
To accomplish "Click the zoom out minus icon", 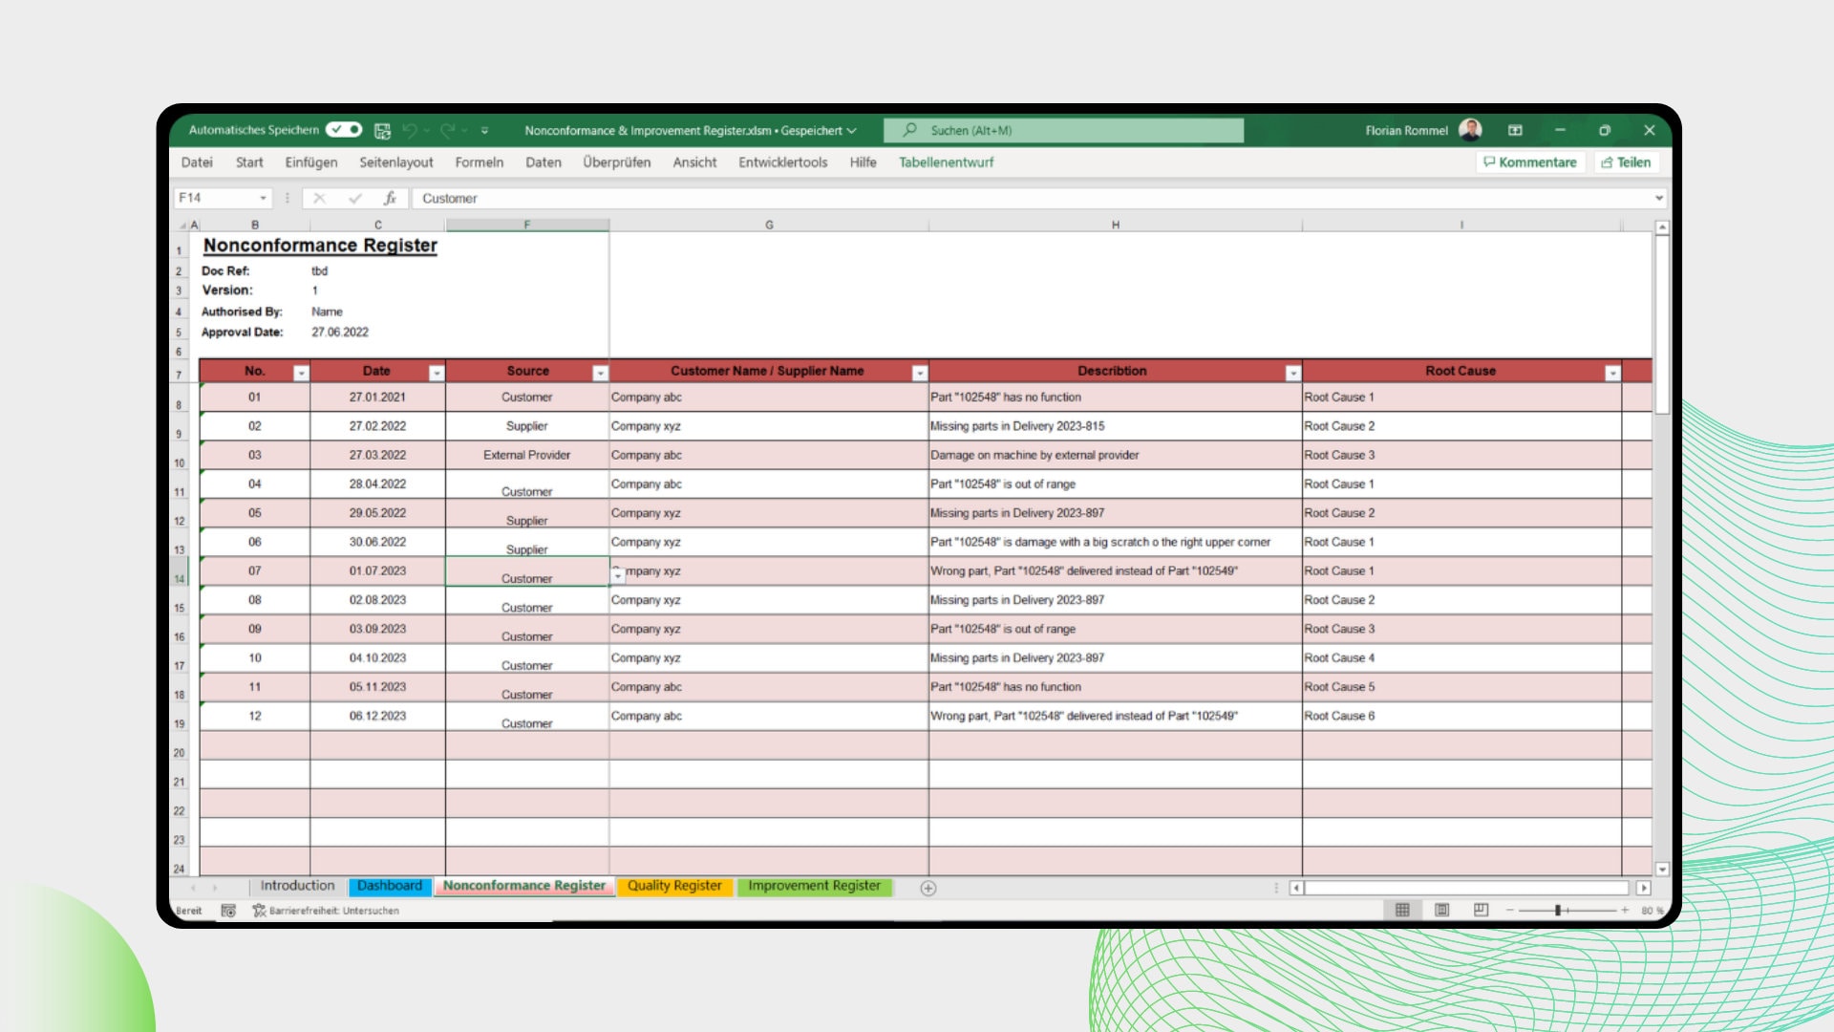I will click(x=1510, y=911).
